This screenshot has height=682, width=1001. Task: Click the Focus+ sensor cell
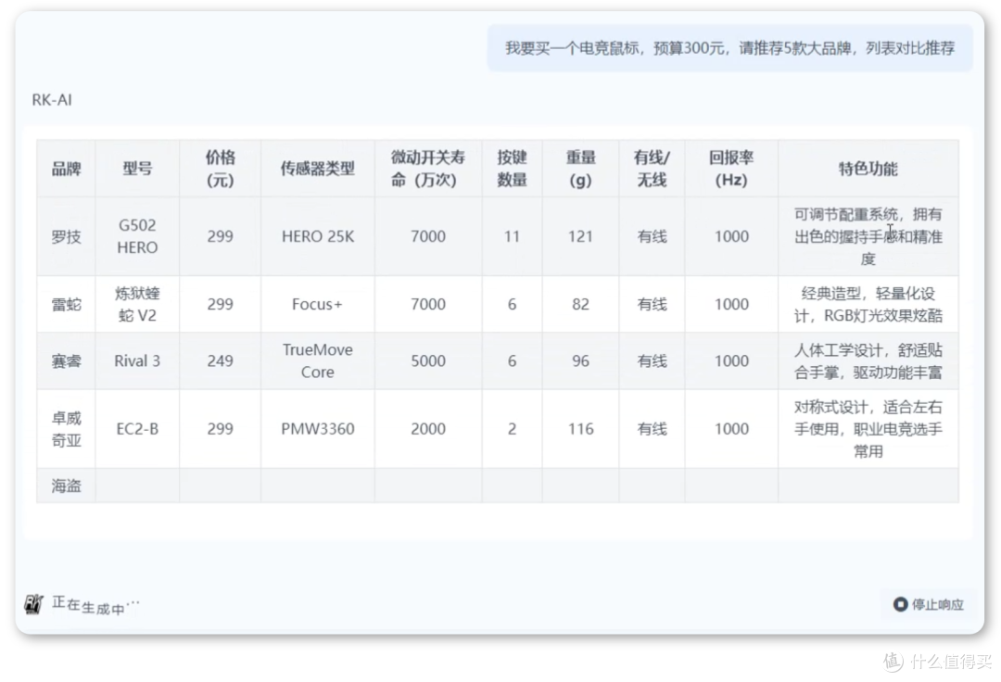pyautogui.click(x=317, y=304)
